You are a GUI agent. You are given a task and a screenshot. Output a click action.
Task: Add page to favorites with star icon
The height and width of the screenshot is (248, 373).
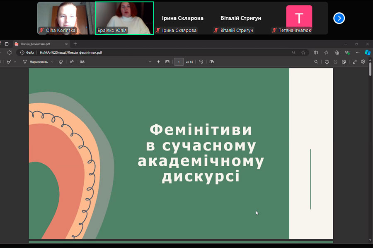(303, 52)
